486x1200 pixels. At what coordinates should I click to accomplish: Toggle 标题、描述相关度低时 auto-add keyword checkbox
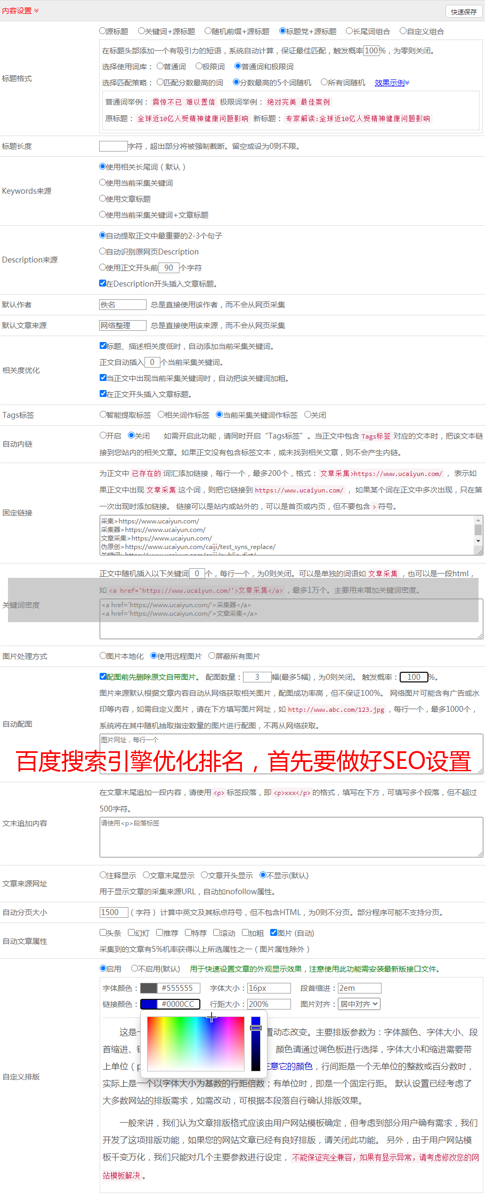103,346
